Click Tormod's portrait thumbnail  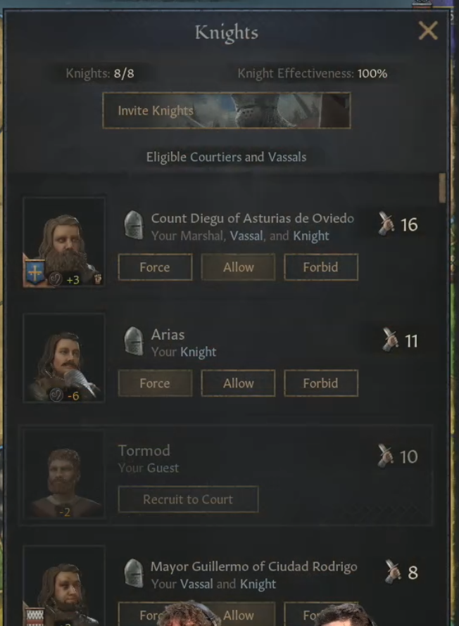(64, 475)
